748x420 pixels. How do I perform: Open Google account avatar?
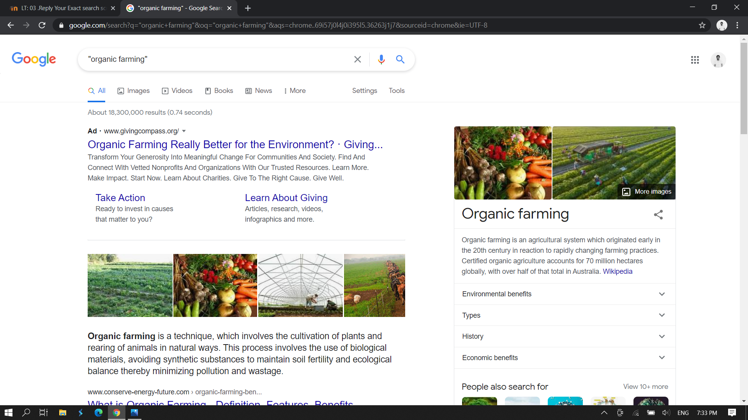[x=718, y=60]
